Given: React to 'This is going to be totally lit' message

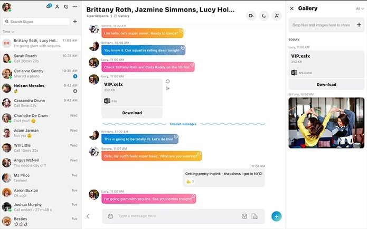Looking at the screenshot, I should point(176,136).
